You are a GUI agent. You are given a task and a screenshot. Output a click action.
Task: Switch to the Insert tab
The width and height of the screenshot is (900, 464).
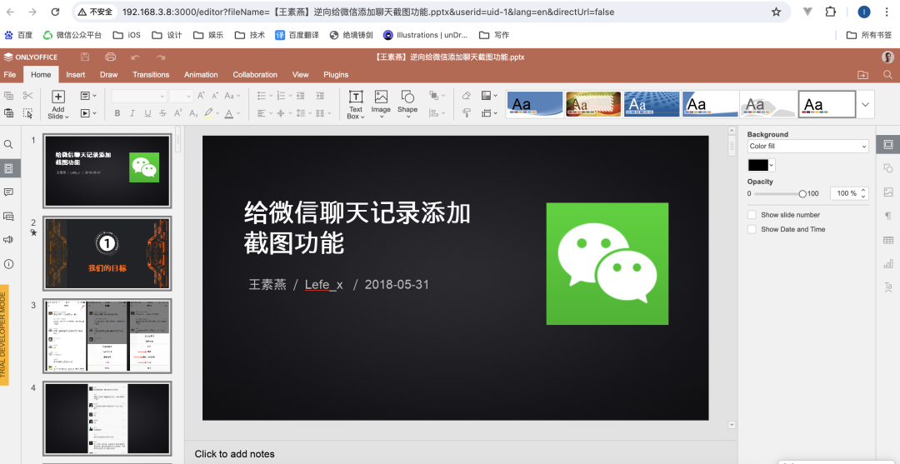point(75,75)
